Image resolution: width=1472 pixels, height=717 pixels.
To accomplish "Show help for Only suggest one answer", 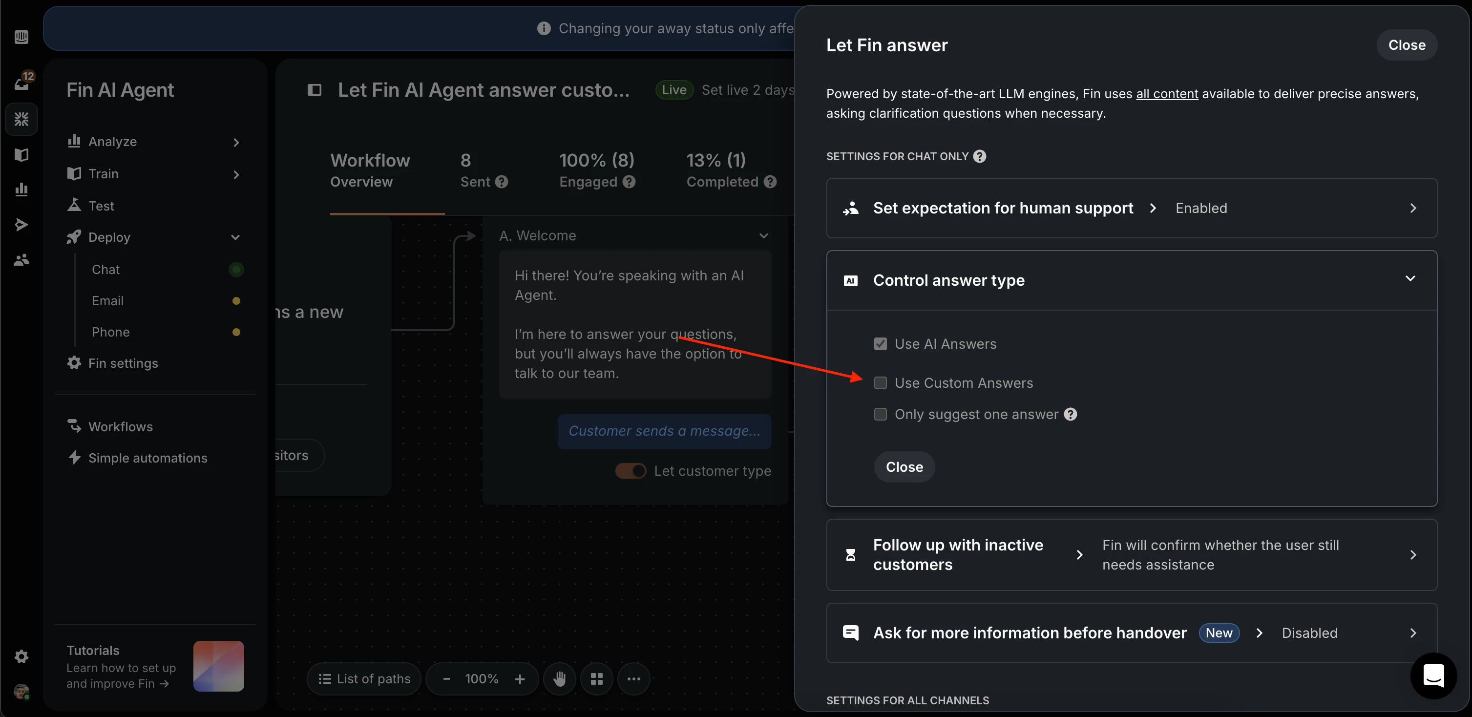I will pyautogui.click(x=1070, y=414).
